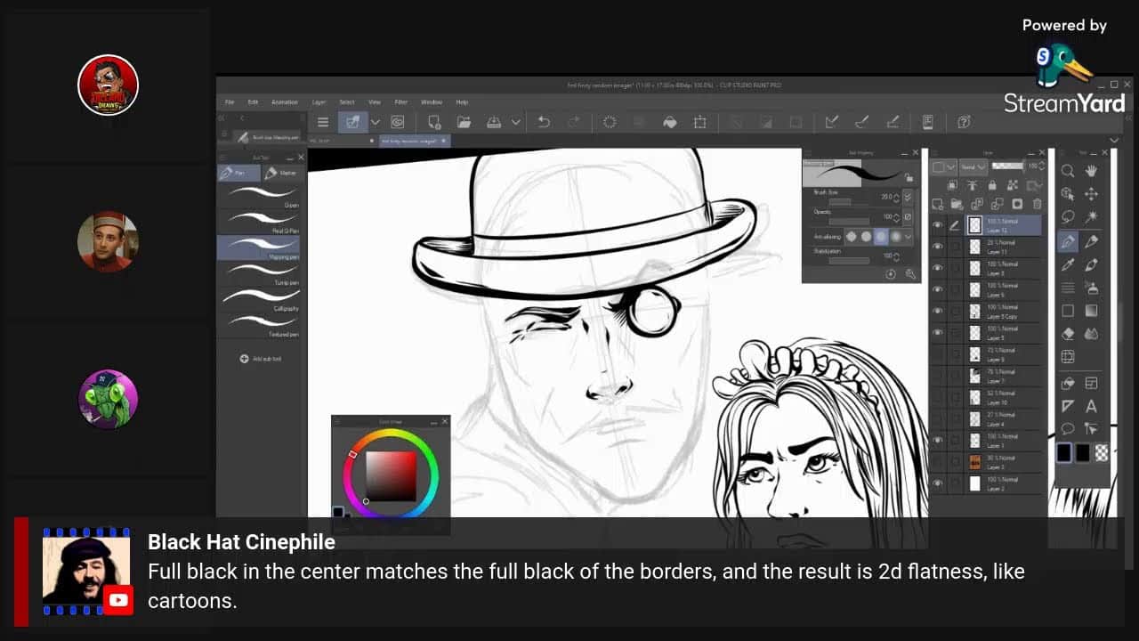Open the blending mode Normal dropdown
The width and height of the screenshot is (1139, 641).
pyautogui.click(x=973, y=166)
